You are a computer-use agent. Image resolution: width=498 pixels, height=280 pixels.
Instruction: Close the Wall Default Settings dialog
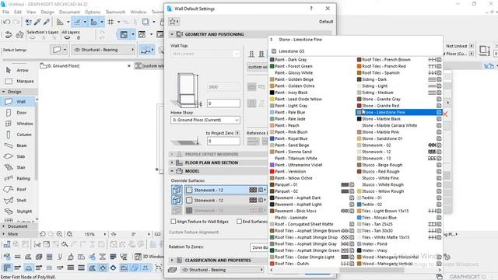328,9
